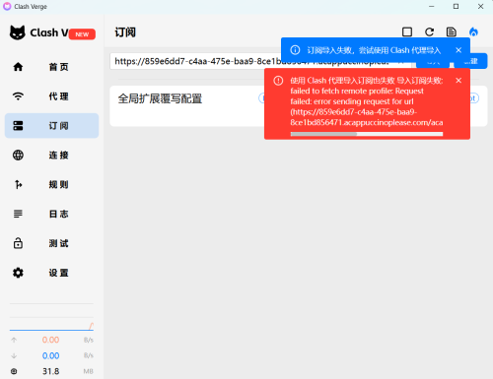This screenshot has width=493, height=379.
Task: Close the Clash Verge window
Action: pyautogui.click(x=480, y=7)
